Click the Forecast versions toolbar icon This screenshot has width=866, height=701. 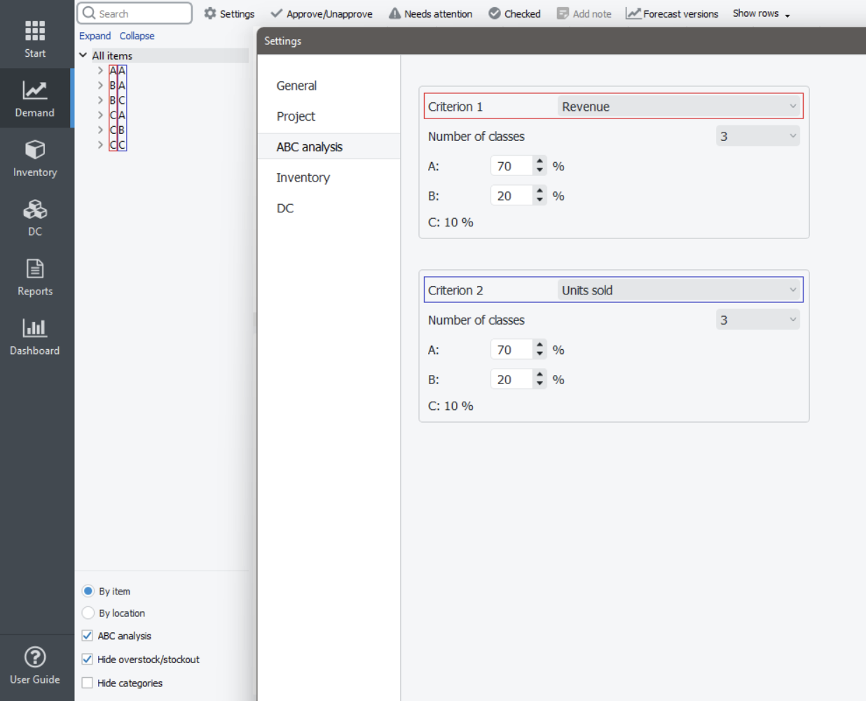633,13
